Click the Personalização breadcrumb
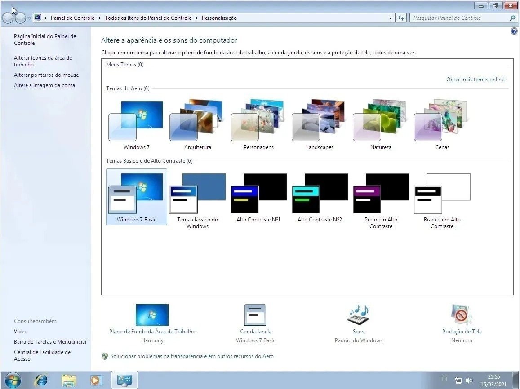This screenshot has height=389, width=520. coord(219,18)
